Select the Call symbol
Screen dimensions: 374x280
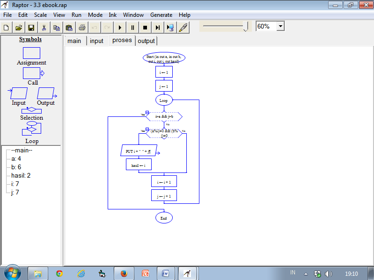pyautogui.click(x=33, y=73)
